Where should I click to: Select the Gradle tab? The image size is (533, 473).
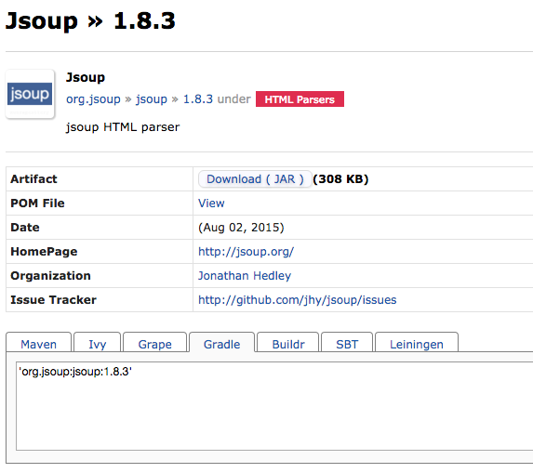[221, 343]
